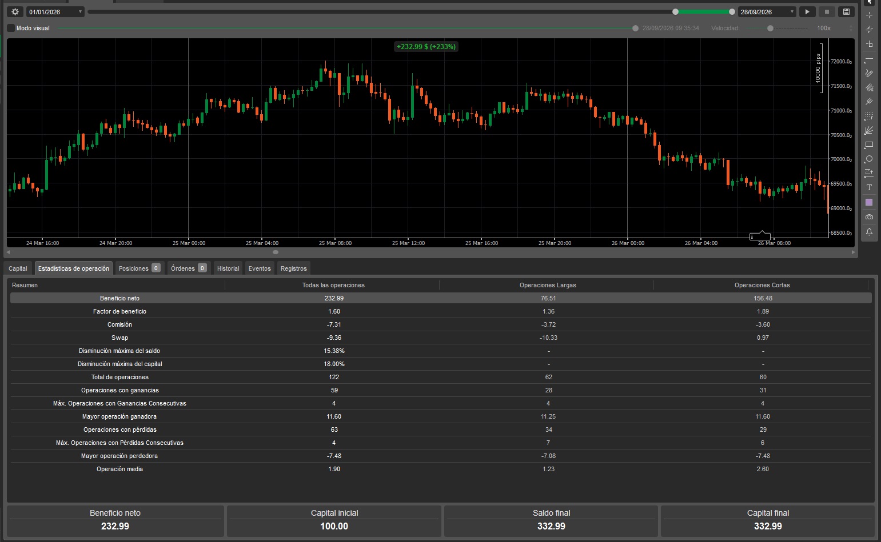
Task: Click the chart scroll left arrow
Action: click(x=8, y=252)
